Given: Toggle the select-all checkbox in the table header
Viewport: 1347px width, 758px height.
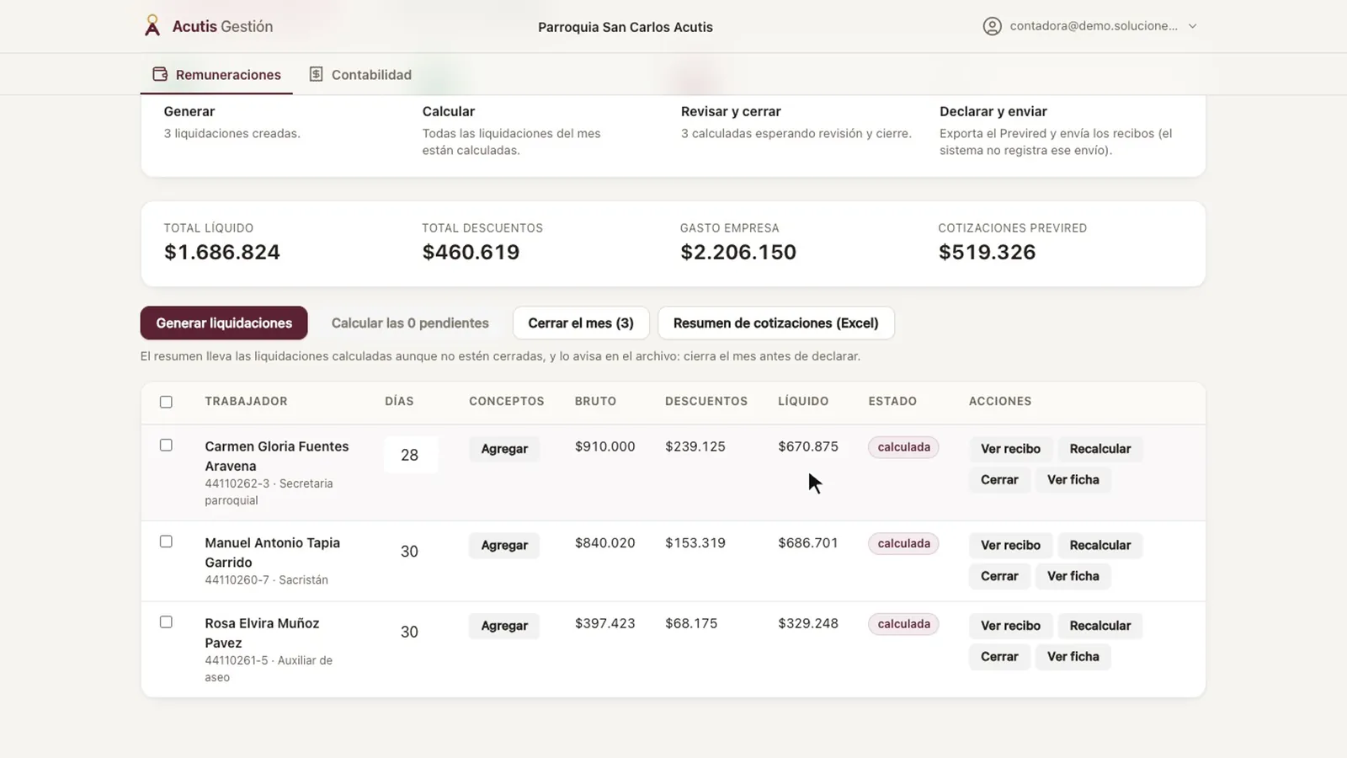Looking at the screenshot, I should tap(166, 402).
